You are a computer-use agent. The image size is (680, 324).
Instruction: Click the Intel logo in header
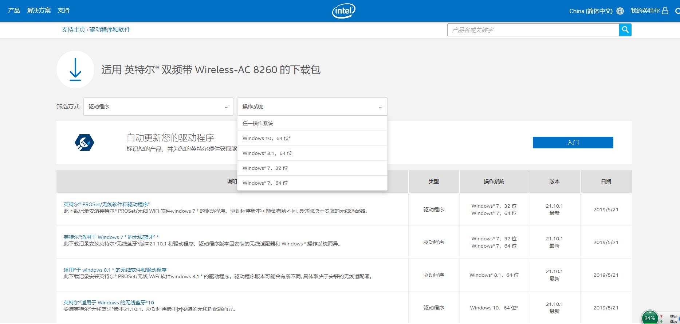pyautogui.click(x=343, y=11)
